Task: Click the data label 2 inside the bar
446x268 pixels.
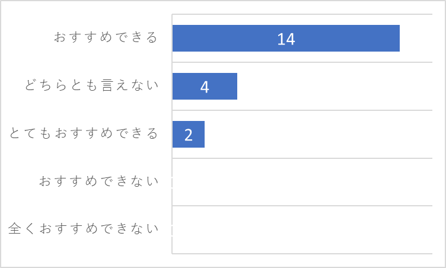Action: (x=188, y=135)
